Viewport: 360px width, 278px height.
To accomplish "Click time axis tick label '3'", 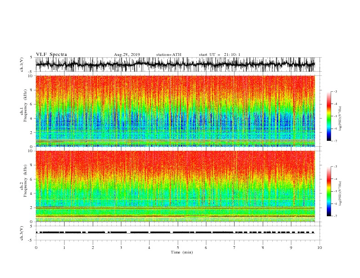I will (121, 248).
